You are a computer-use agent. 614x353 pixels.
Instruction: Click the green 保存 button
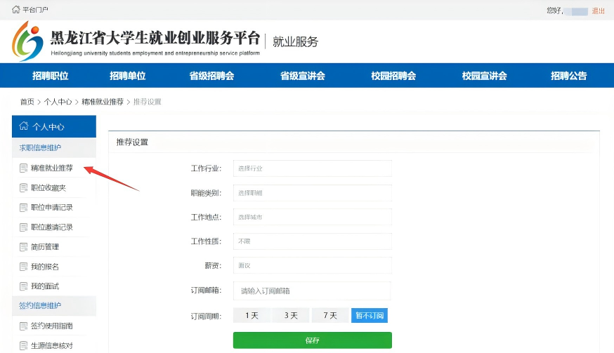point(312,340)
